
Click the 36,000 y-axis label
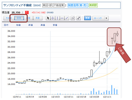pos(11,31)
